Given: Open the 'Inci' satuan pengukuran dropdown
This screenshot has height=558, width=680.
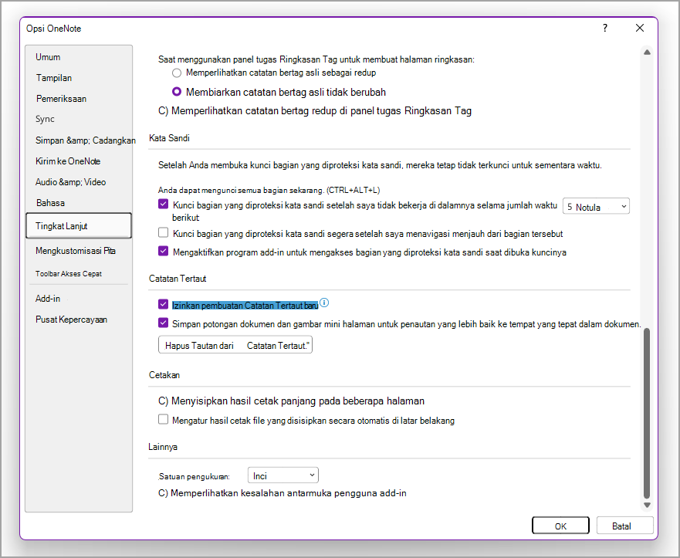Looking at the screenshot, I should click(282, 475).
